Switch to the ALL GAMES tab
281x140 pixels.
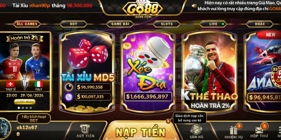pyautogui.click(x=27, y=24)
